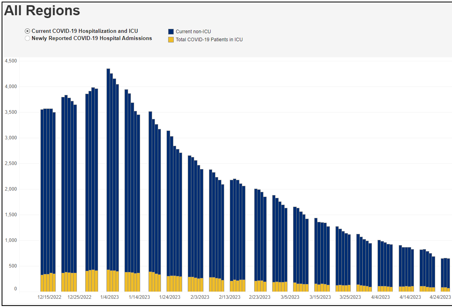Screen dimensions: 452x308
Task: Select Newly Reported COVID-19 Hospital Admissions option
Action: click(x=27, y=38)
